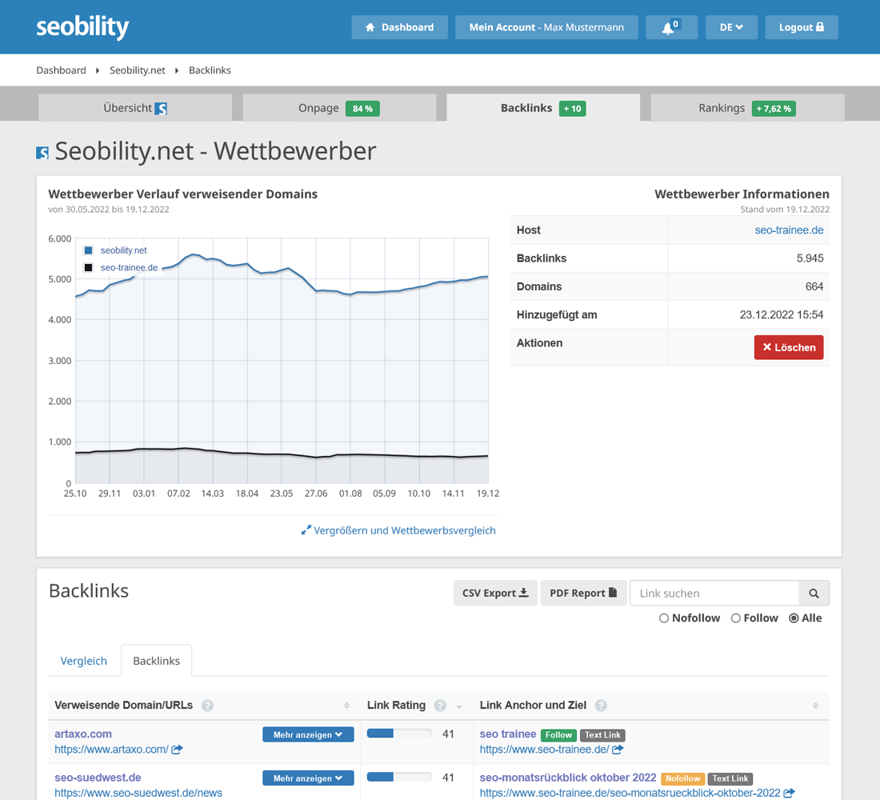This screenshot has height=800, width=880.
Task: Open the seo-trainee.de host link
Action: [x=789, y=230]
